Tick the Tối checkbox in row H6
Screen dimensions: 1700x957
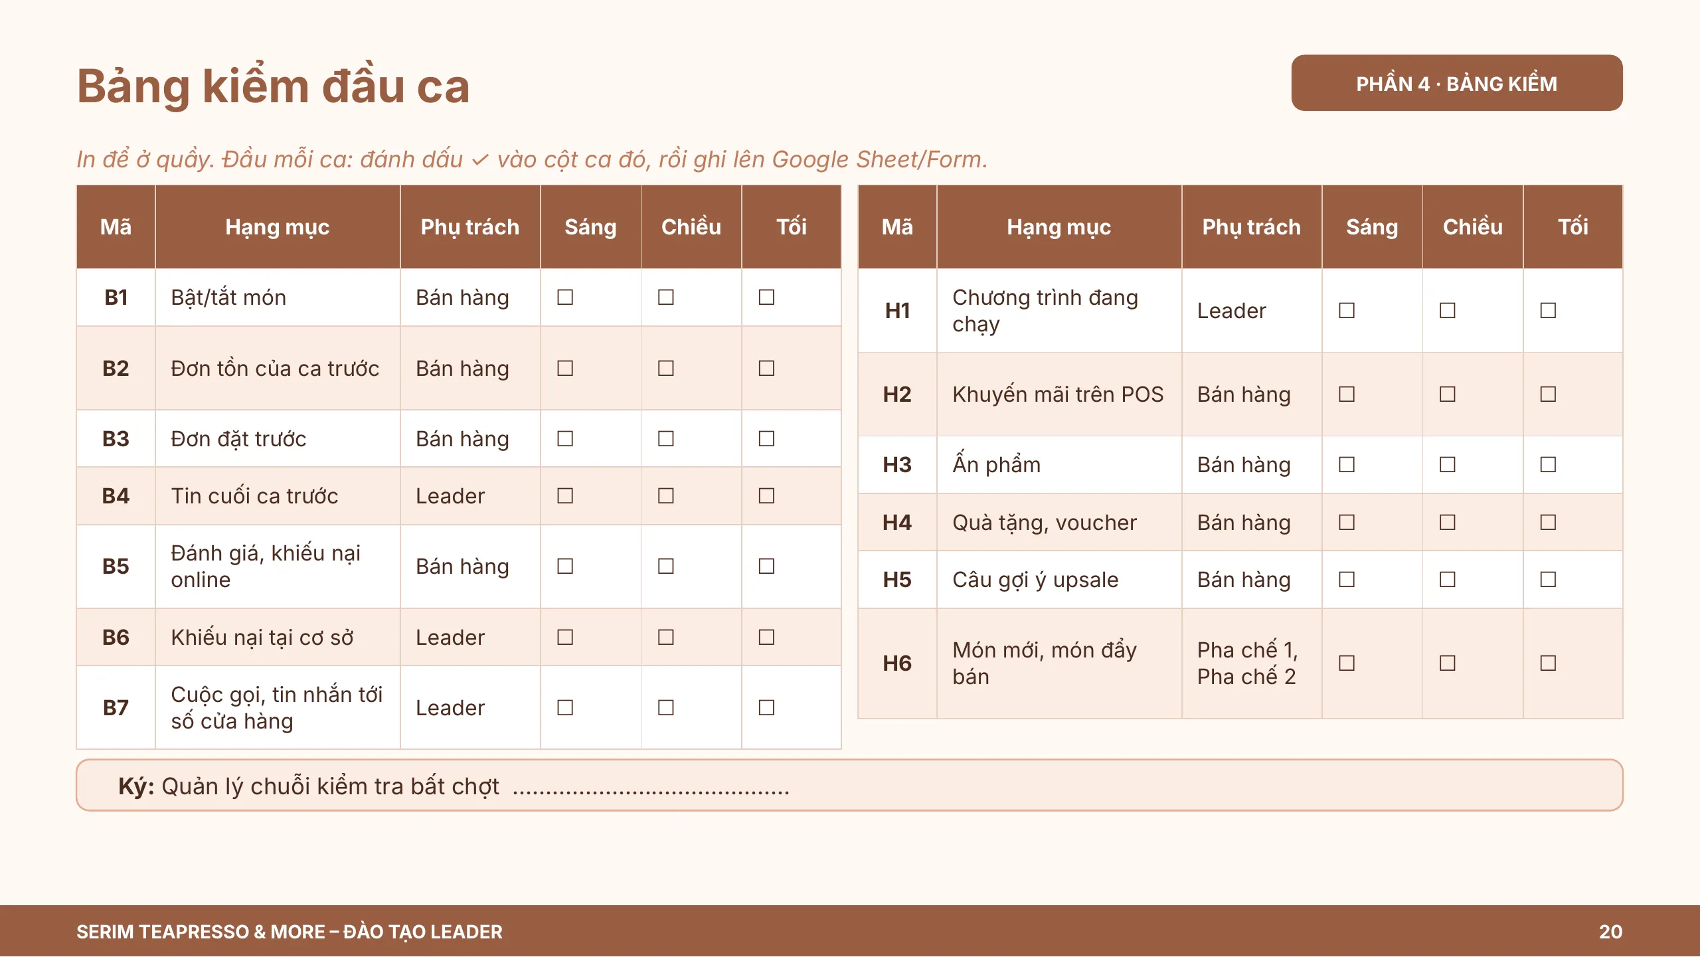(1548, 663)
